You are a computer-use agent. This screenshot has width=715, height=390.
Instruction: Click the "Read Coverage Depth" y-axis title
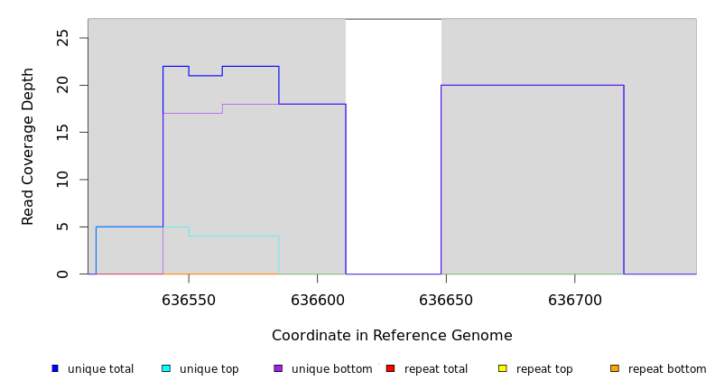coord(28,146)
